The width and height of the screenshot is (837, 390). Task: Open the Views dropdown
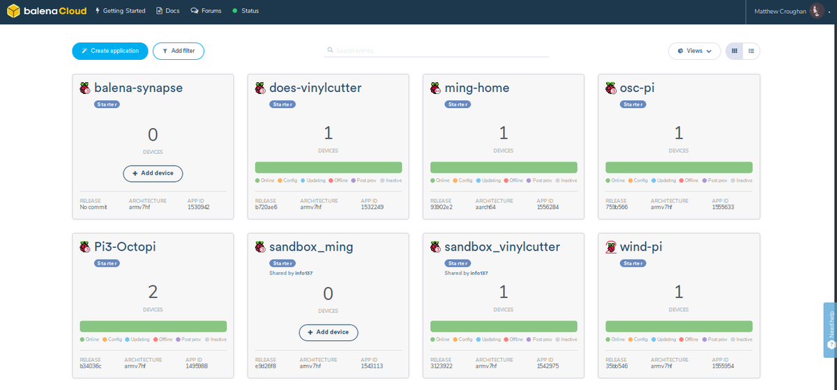tap(694, 51)
